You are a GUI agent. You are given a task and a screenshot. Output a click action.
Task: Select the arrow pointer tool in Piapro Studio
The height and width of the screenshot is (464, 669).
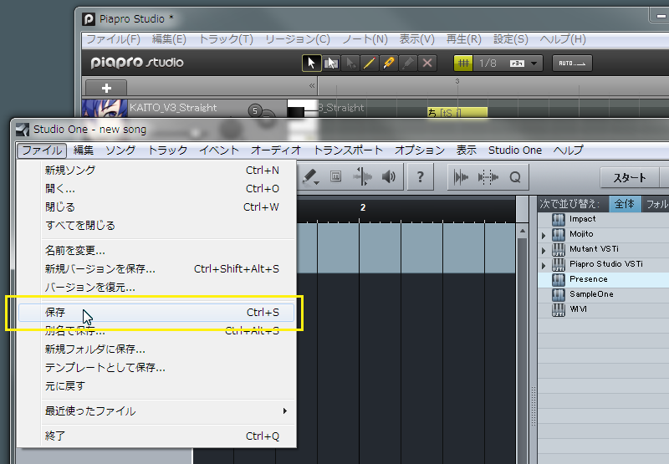311,63
